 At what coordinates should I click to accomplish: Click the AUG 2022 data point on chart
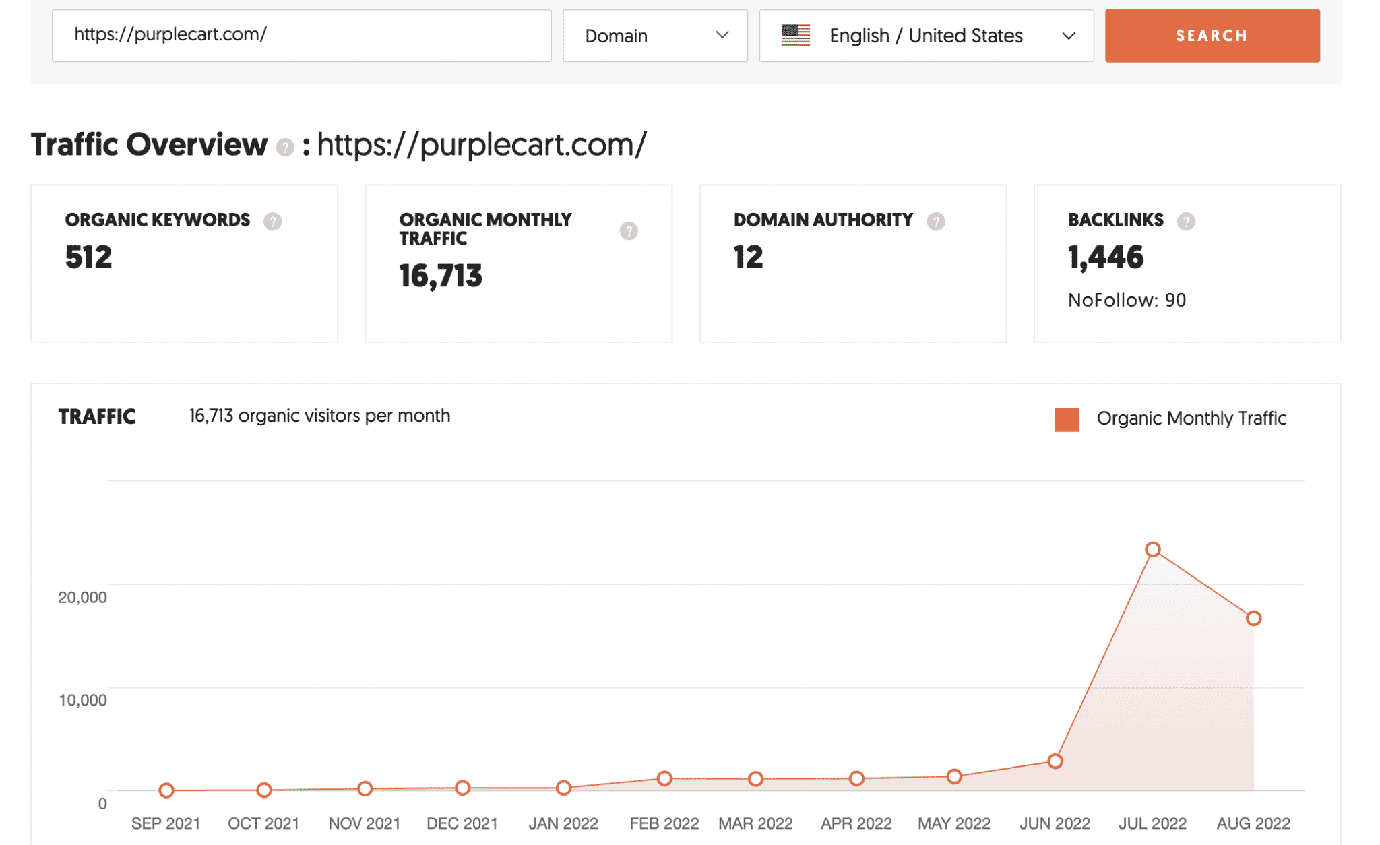1253,618
